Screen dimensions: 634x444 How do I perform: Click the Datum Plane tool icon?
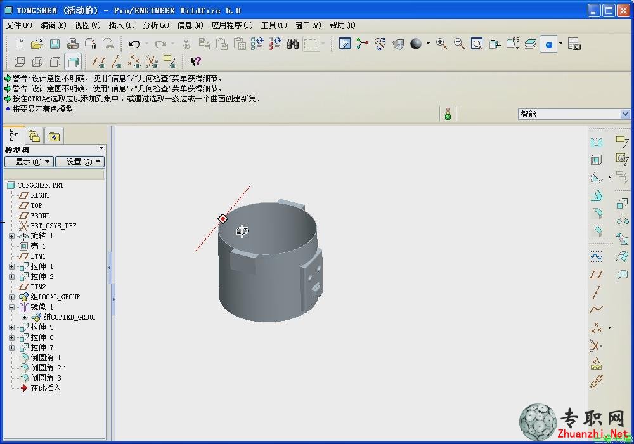597,275
